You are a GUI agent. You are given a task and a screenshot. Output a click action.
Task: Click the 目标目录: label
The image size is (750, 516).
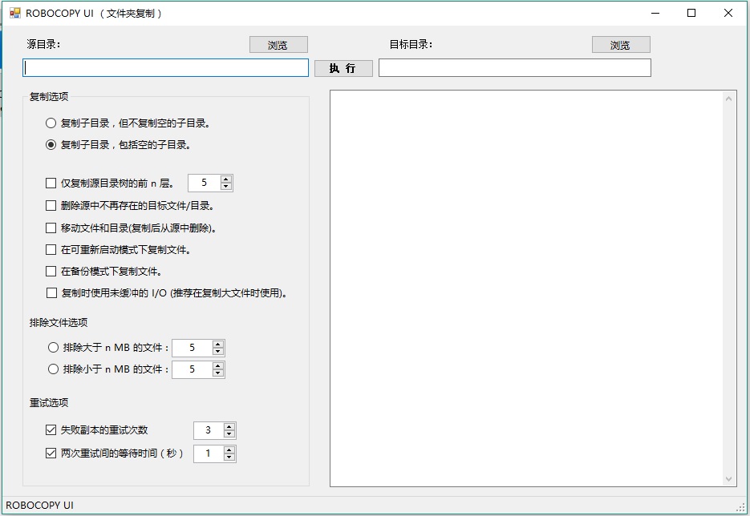[x=411, y=44]
